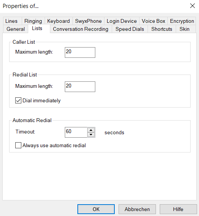Image resolution: width=199 pixels, height=216 pixels.
Task: Uncheck the Dial immediately checkbox
Action: (18, 100)
